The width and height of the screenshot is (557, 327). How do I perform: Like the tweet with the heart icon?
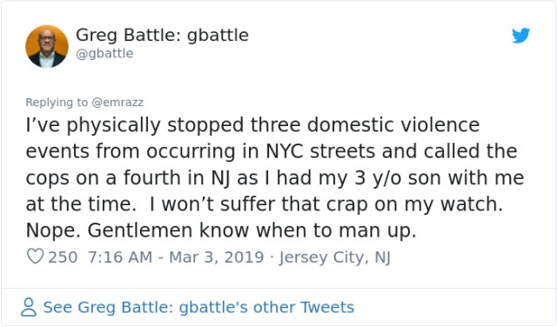point(35,257)
